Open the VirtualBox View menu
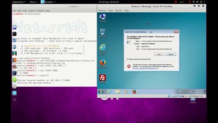218x123 pixels. point(110,11)
